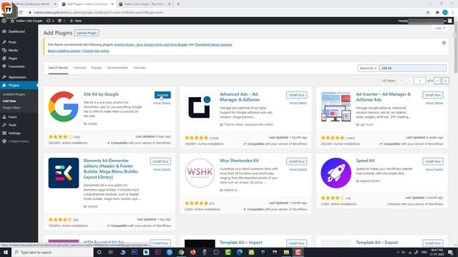Go to next page of plugin results
Screen dimensions: 458x257
[x=437, y=81]
